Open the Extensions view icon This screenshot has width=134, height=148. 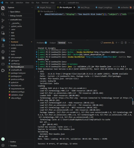point(3,39)
